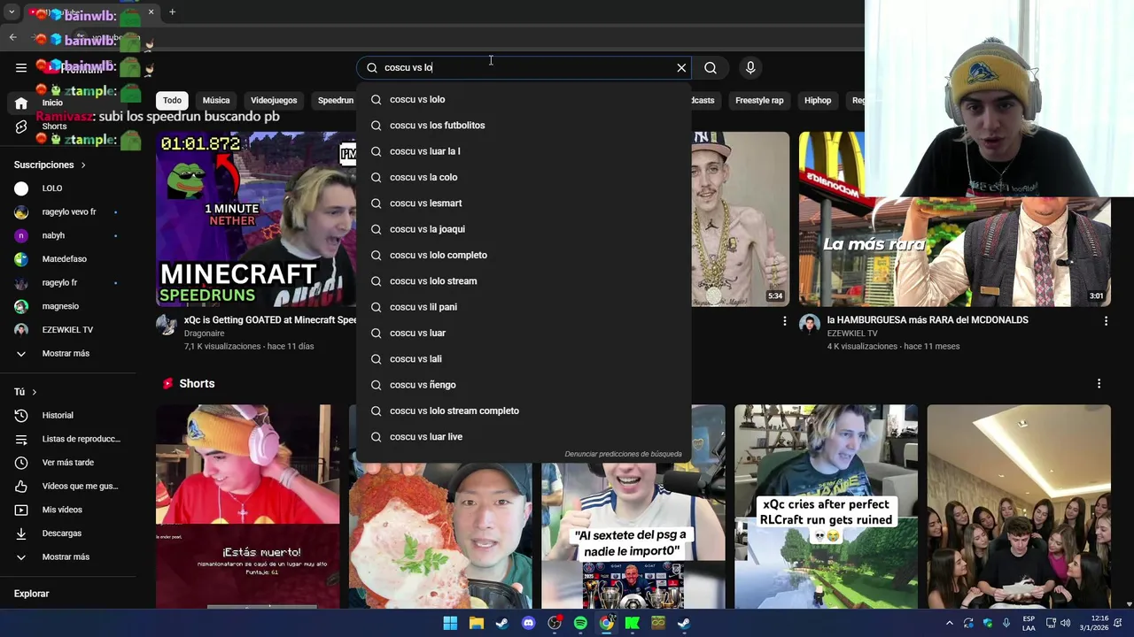Expand Mostrar más under the subscriptions list
Image resolution: width=1134 pixels, height=637 pixels.
tap(67, 353)
